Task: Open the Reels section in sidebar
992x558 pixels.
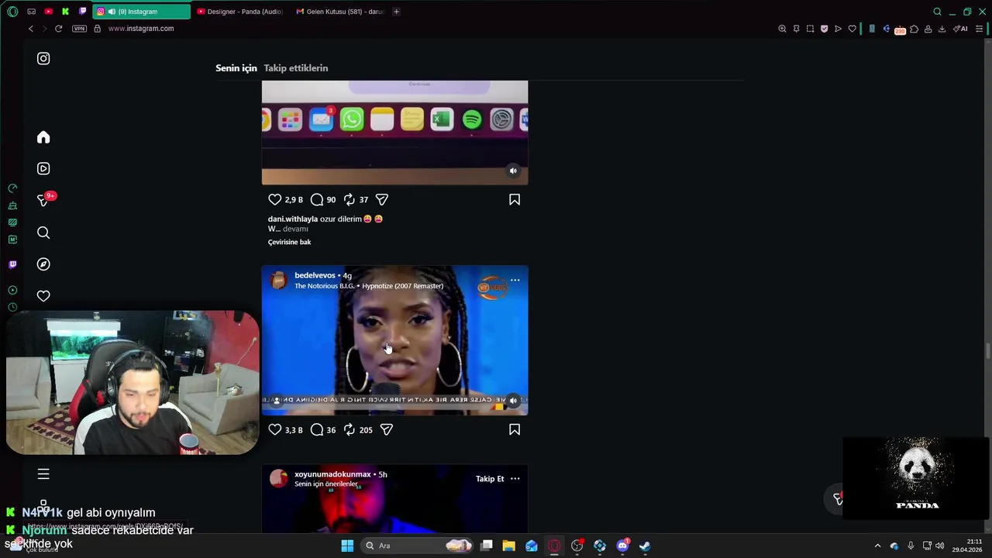Action: click(43, 168)
